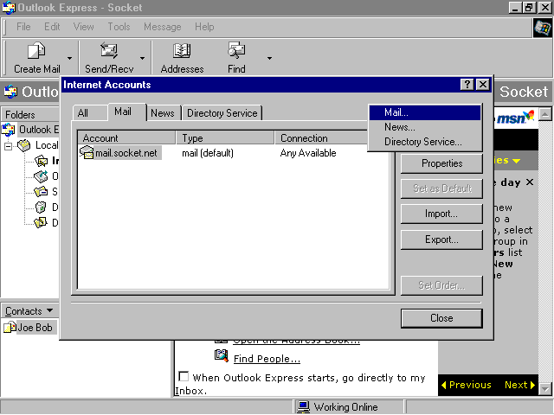Choose Mail... from the Add popup menu
The image size is (554, 415).
(425, 112)
